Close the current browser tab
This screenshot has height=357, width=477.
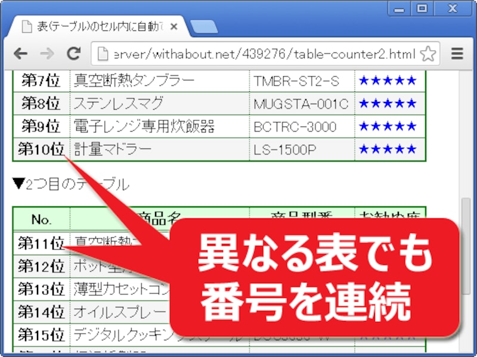(x=174, y=27)
